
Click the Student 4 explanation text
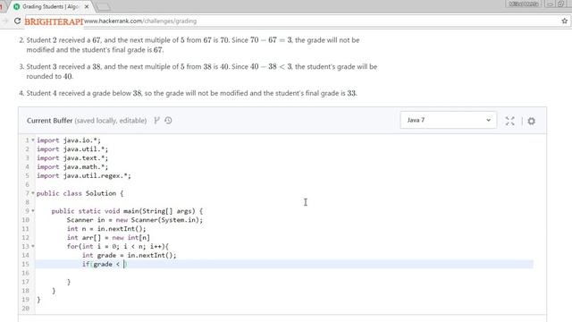pyautogui.click(x=191, y=93)
